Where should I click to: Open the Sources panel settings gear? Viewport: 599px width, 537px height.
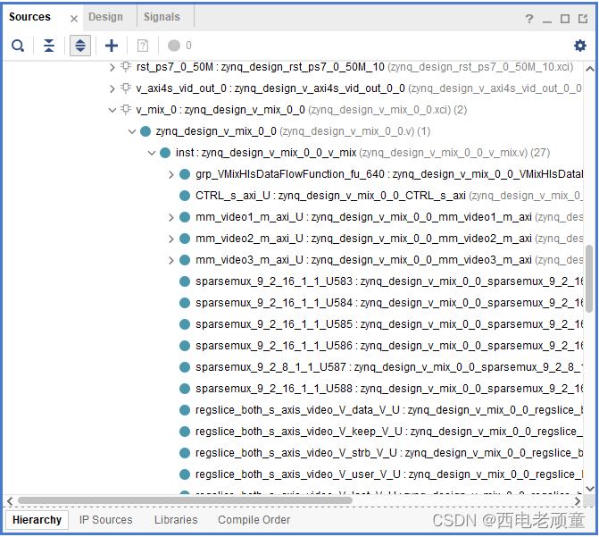pyautogui.click(x=580, y=46)
